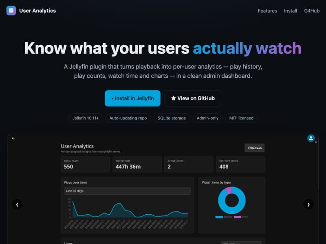Go to the Install nav link
326x244 pixels.
(x=290, y=11)
